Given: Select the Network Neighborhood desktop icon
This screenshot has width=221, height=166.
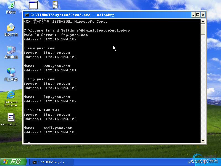Looking at the screenshot, I should (x=11, y=74).
